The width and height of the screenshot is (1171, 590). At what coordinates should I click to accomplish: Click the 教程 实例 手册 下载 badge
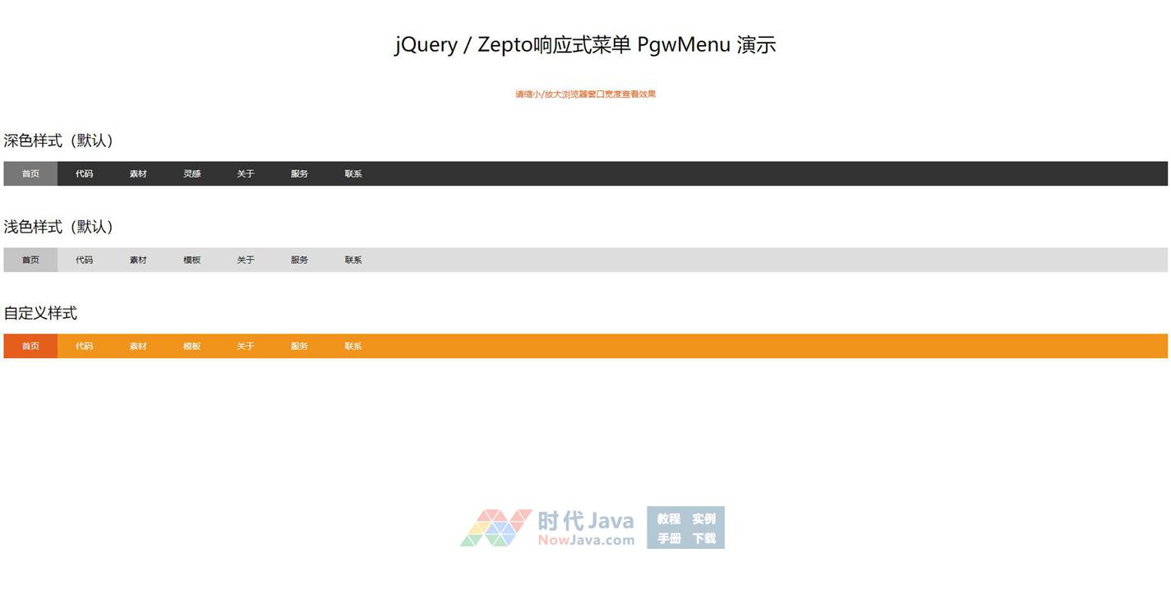pos(685,528)
